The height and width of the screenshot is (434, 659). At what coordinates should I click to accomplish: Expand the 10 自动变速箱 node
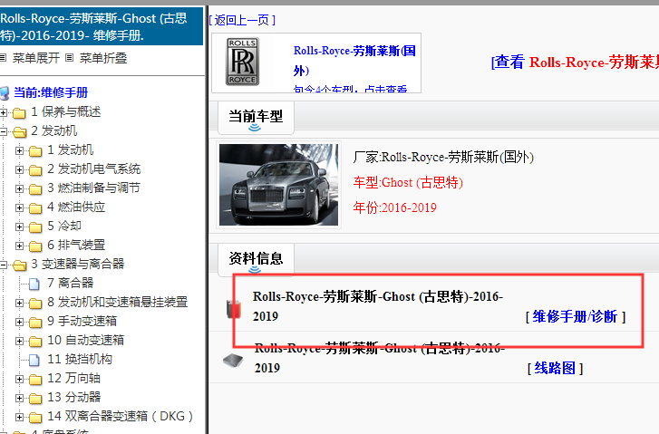pyautogui.click(x=19, y=341)
